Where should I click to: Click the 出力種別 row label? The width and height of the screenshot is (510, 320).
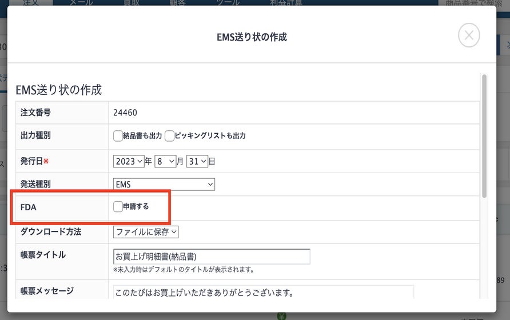pos(35,135)
